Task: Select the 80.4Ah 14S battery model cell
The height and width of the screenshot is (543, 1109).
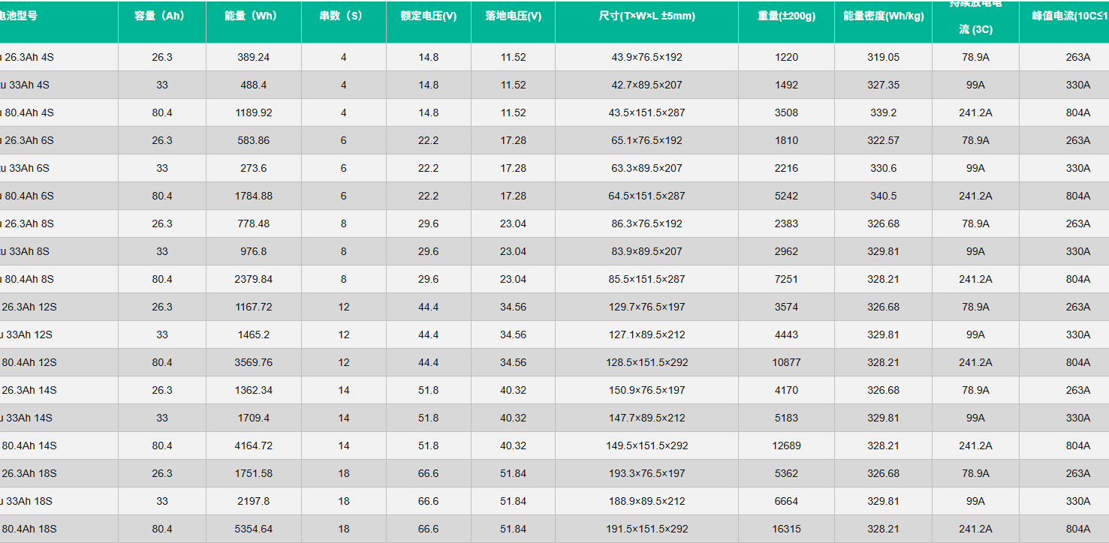Action: pyautogui.click(x=29, y=445)
